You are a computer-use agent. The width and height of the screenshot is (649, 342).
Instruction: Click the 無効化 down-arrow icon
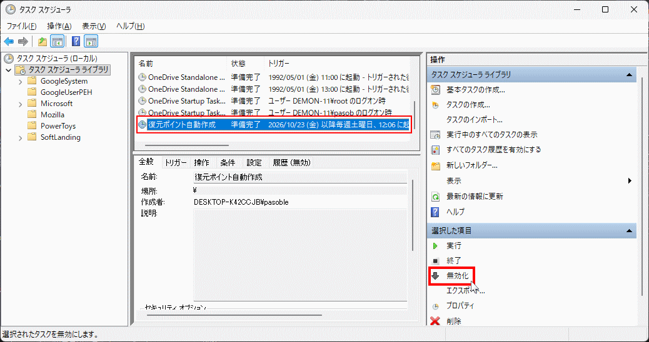click(x=435, y=276)
